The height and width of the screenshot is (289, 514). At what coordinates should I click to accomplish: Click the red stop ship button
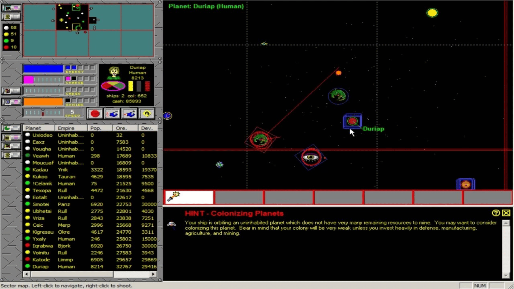coord(95,114)
